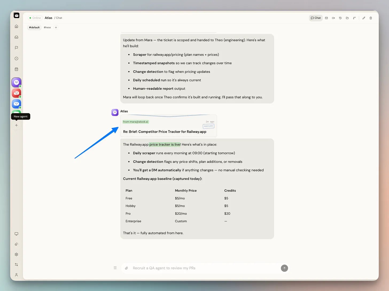Edit agent with the pencil icon
389x291 pixels.
(x=364, y=18)
